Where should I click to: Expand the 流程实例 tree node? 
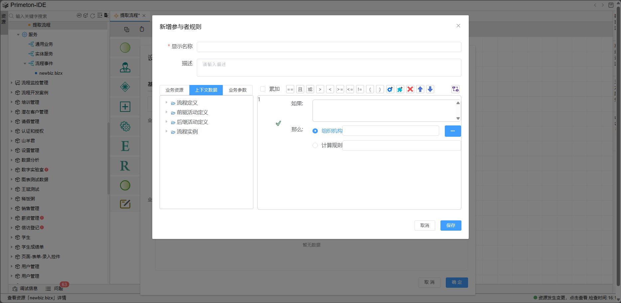(167, 131)
